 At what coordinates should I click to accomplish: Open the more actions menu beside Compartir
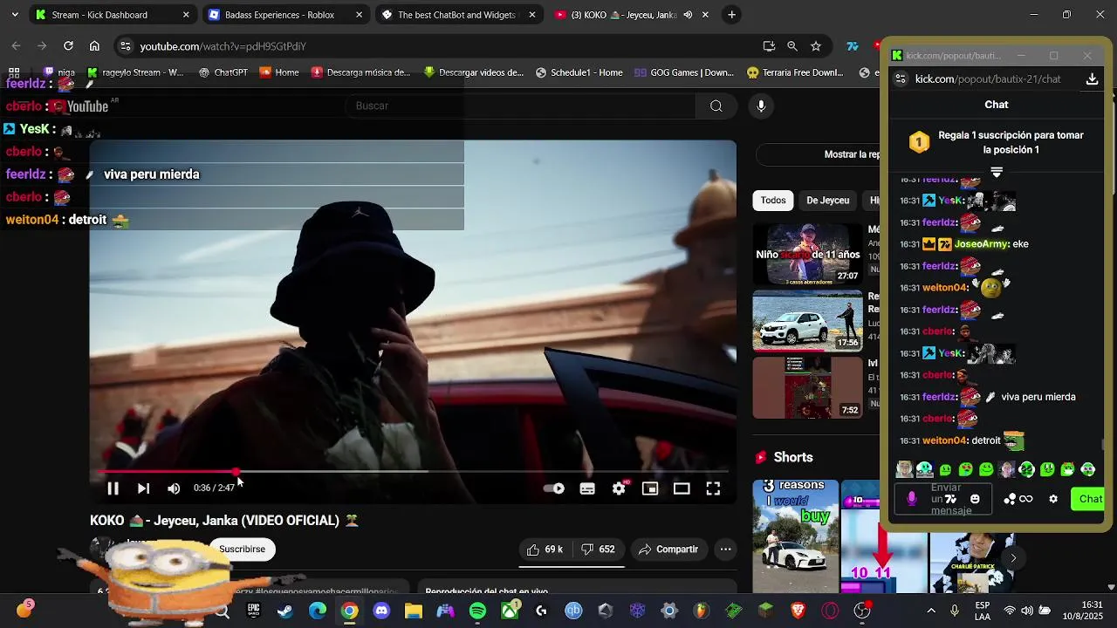click(725, 549)
